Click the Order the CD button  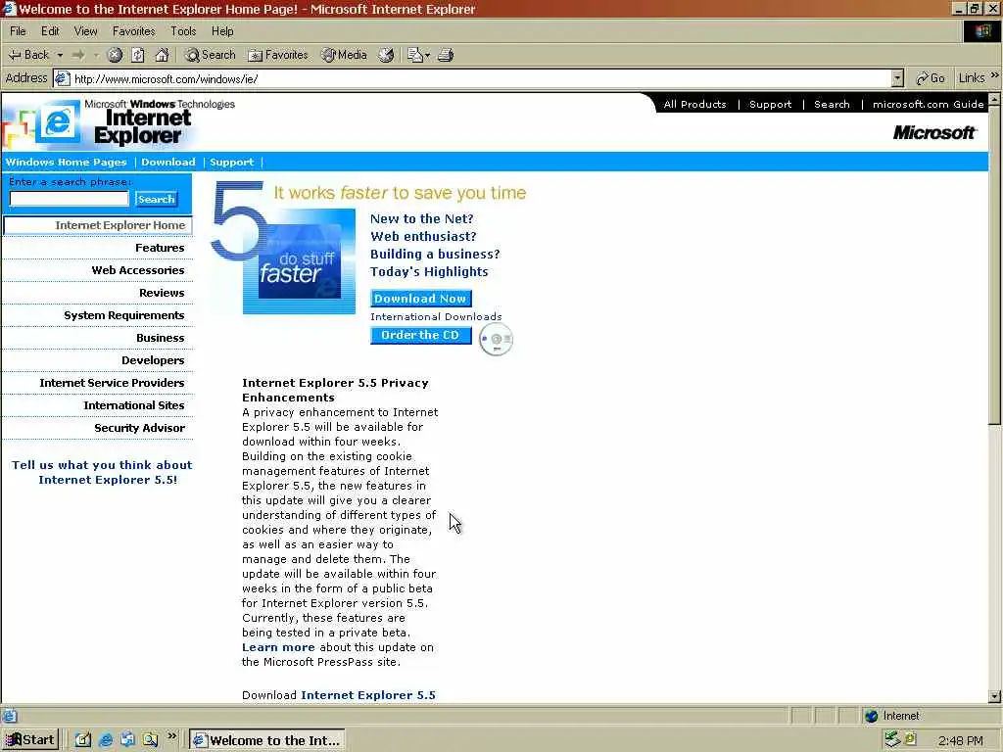click(420, 335)
